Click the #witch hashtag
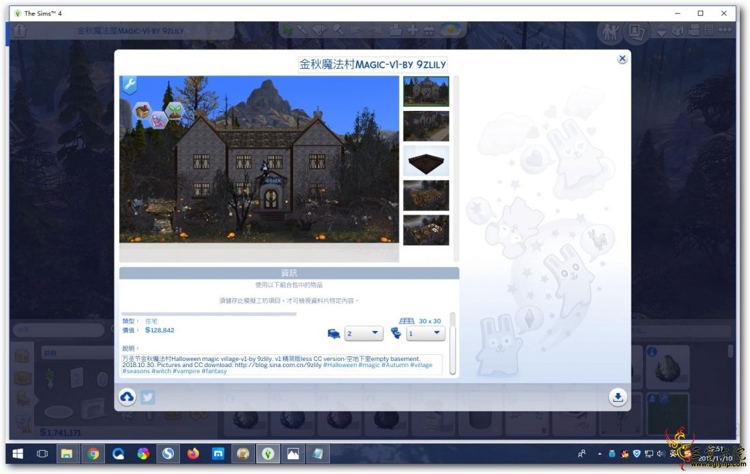 coord(161,371)
